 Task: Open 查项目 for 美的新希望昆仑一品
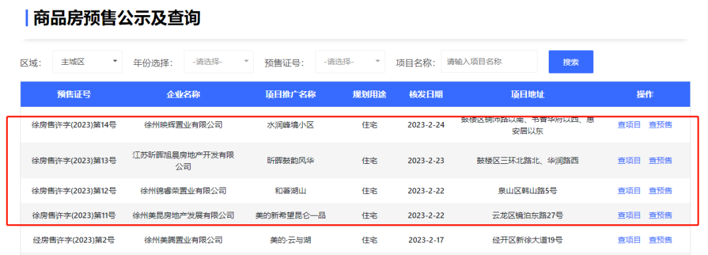click(629, 215)
